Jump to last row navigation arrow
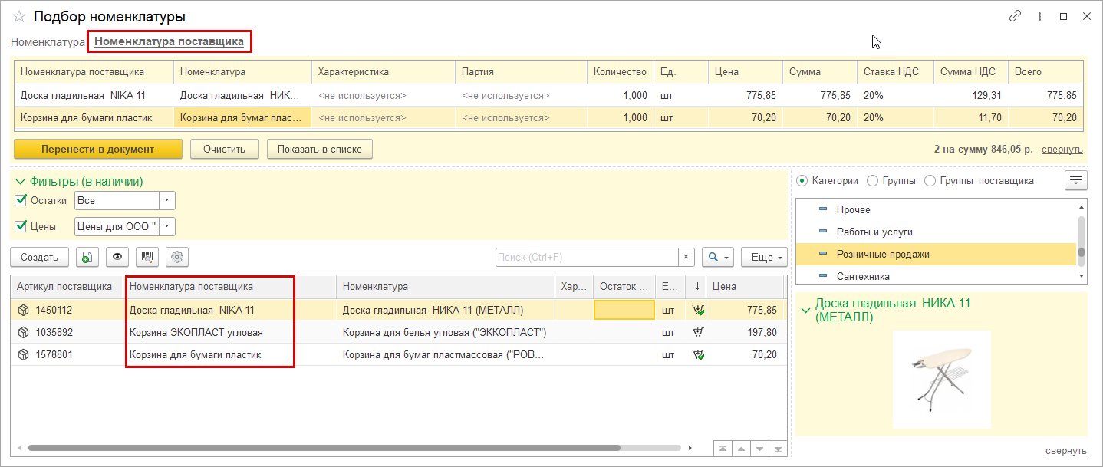 (778, 448)
